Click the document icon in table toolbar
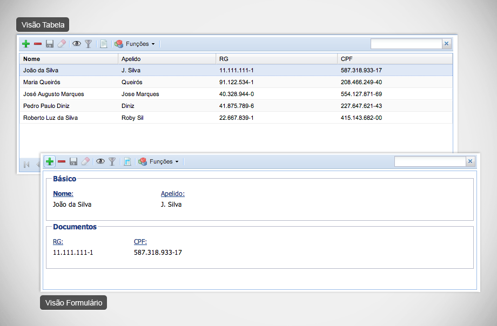The height and width of the screenshot is (326, 497). (104, 44)
